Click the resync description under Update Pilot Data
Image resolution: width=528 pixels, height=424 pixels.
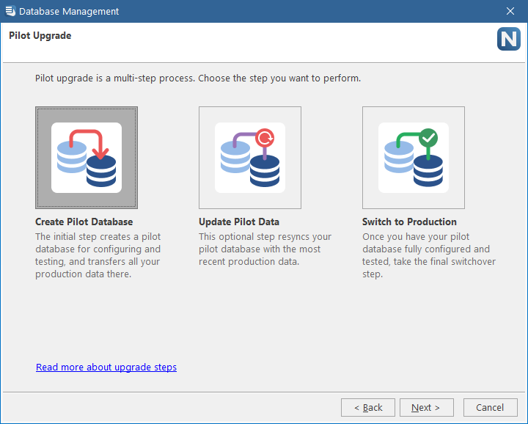point(265,249)
